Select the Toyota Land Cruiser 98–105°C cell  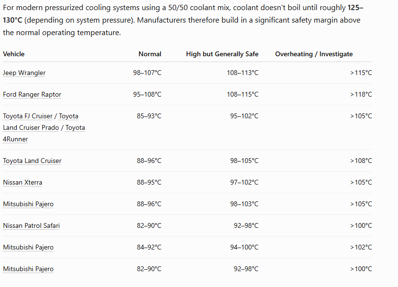244,161
